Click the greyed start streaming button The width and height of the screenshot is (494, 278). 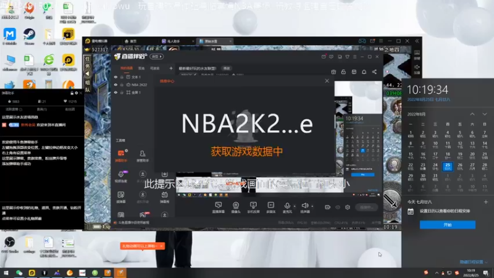point(367,207)
